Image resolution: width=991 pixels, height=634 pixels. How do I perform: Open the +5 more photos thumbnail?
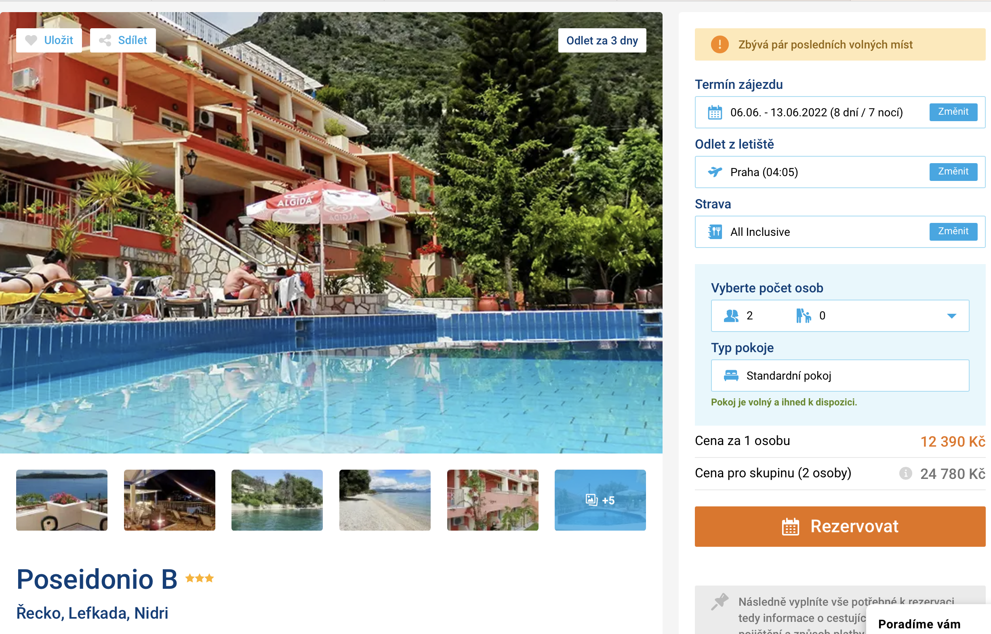[600, 500]
